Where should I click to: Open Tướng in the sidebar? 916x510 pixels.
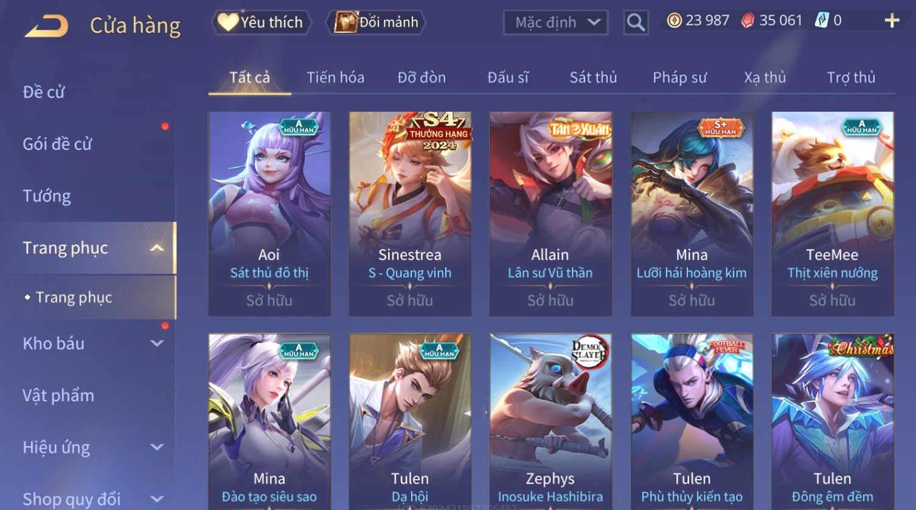coord(47,196)
